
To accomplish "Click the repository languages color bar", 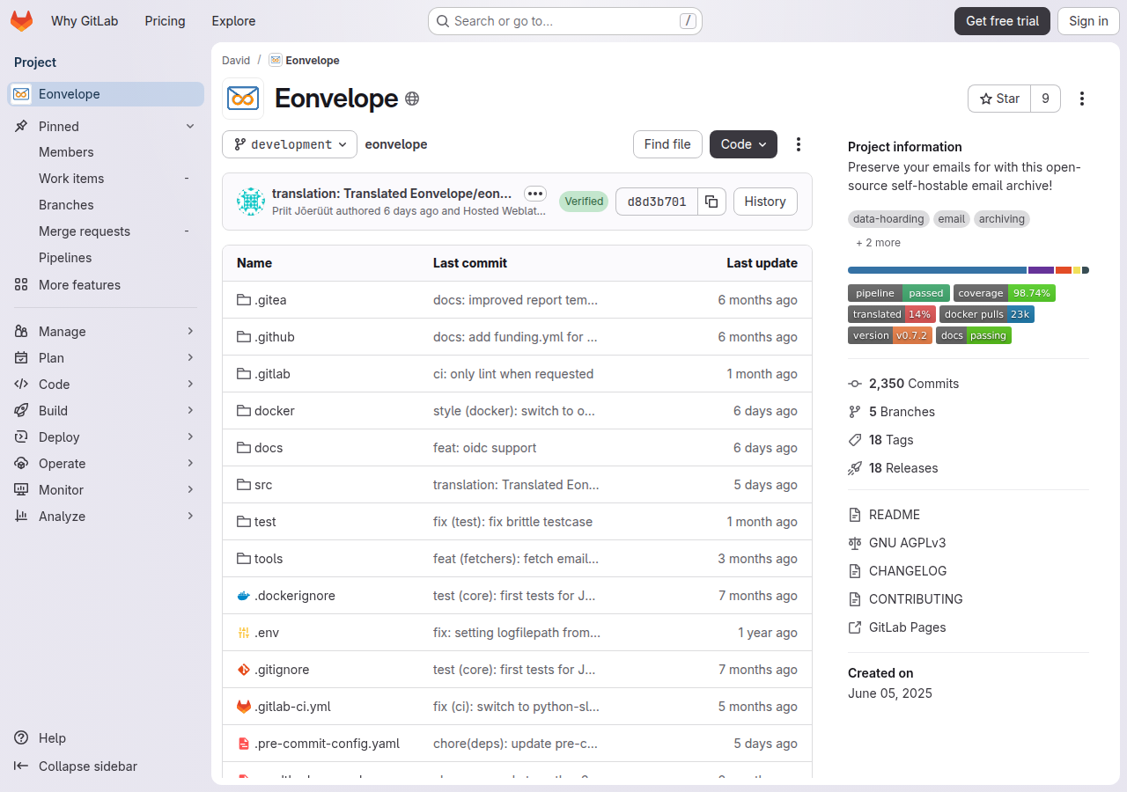I will pos(969,270).
